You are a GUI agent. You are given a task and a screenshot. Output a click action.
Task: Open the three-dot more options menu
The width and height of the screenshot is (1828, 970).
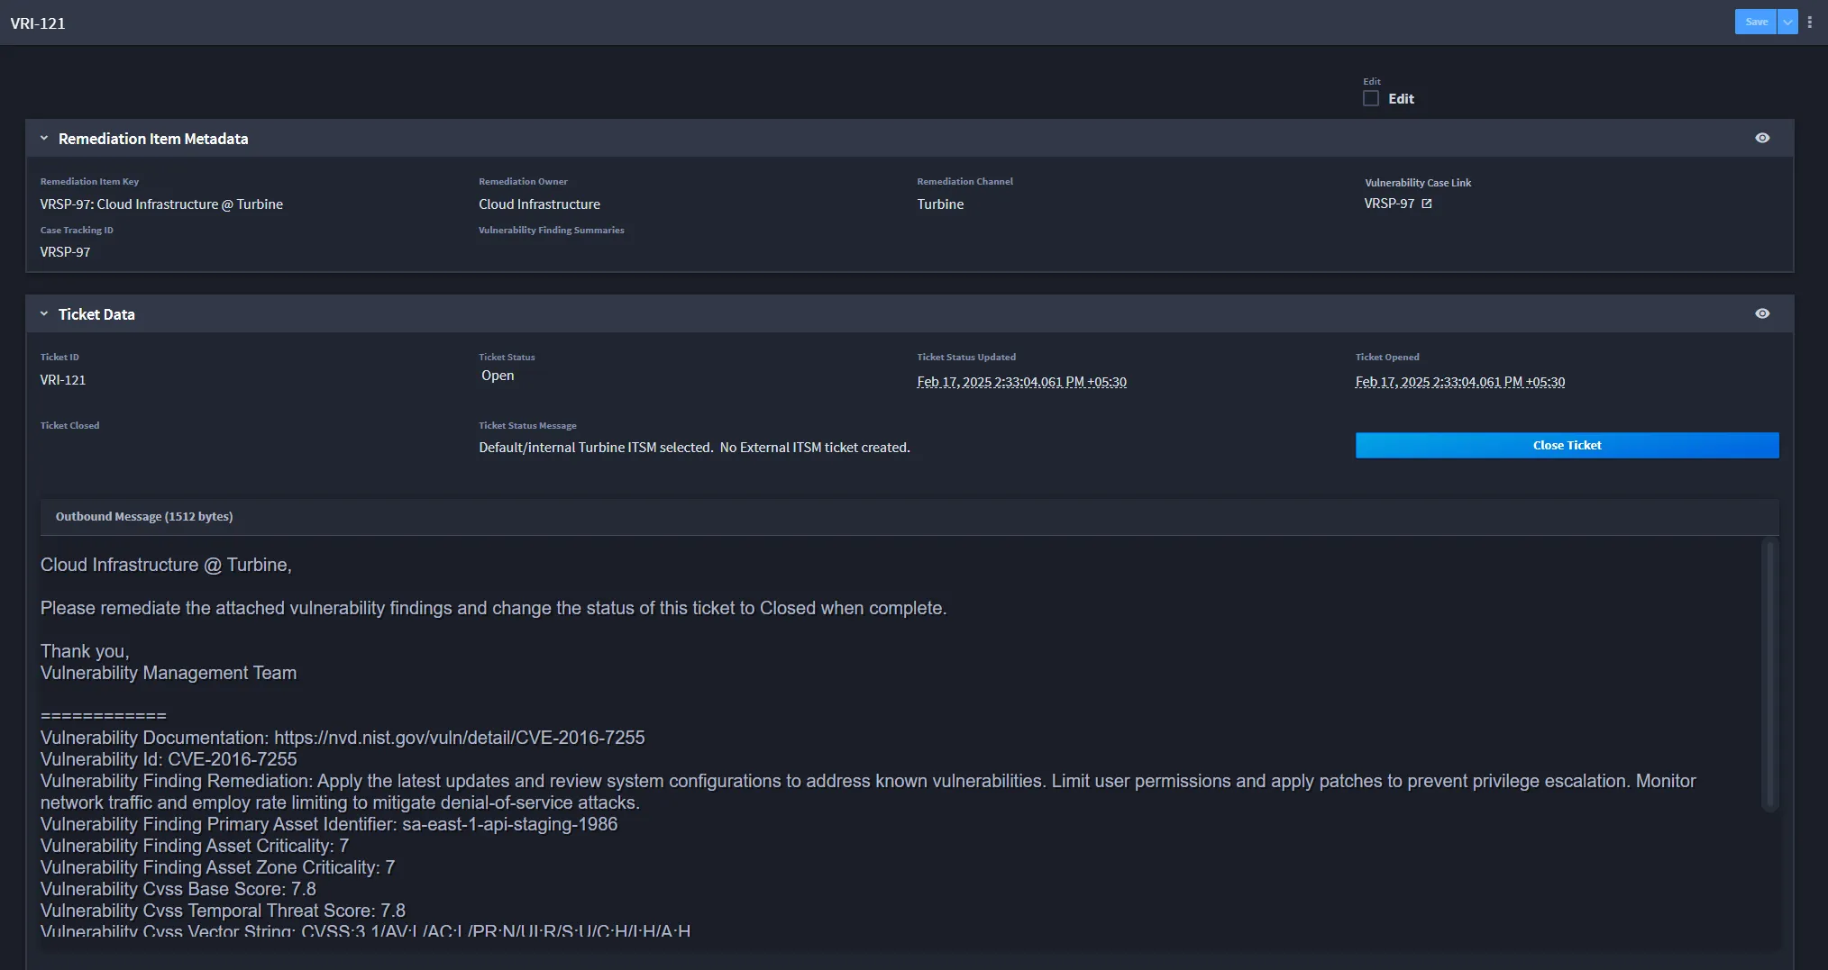coord(1809,22)
